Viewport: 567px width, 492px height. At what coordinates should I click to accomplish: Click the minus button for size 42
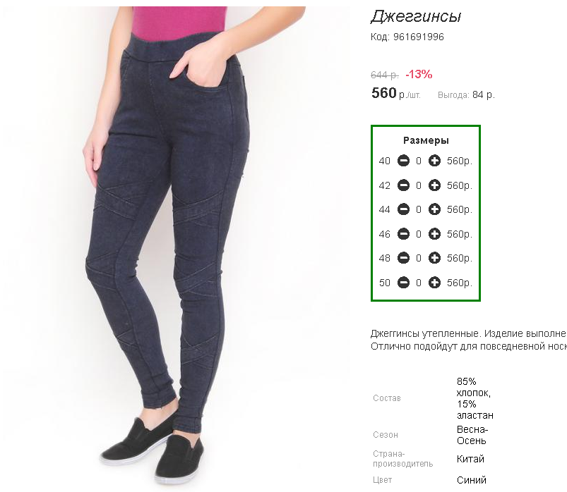click(x=403, y=185)
